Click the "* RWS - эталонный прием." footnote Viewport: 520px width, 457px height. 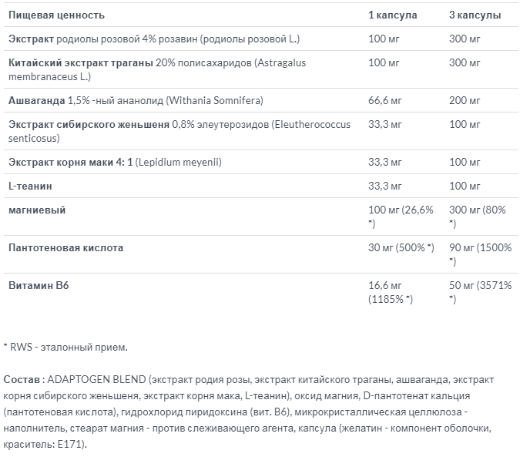tap(65, 348)
